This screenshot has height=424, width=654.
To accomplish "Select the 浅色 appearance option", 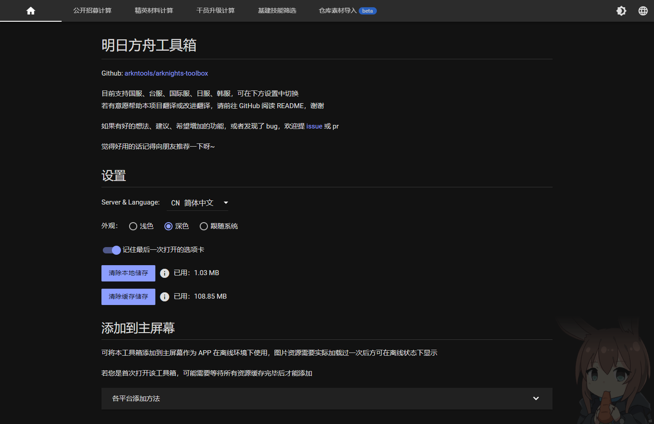I will click(x=133, y=226).
